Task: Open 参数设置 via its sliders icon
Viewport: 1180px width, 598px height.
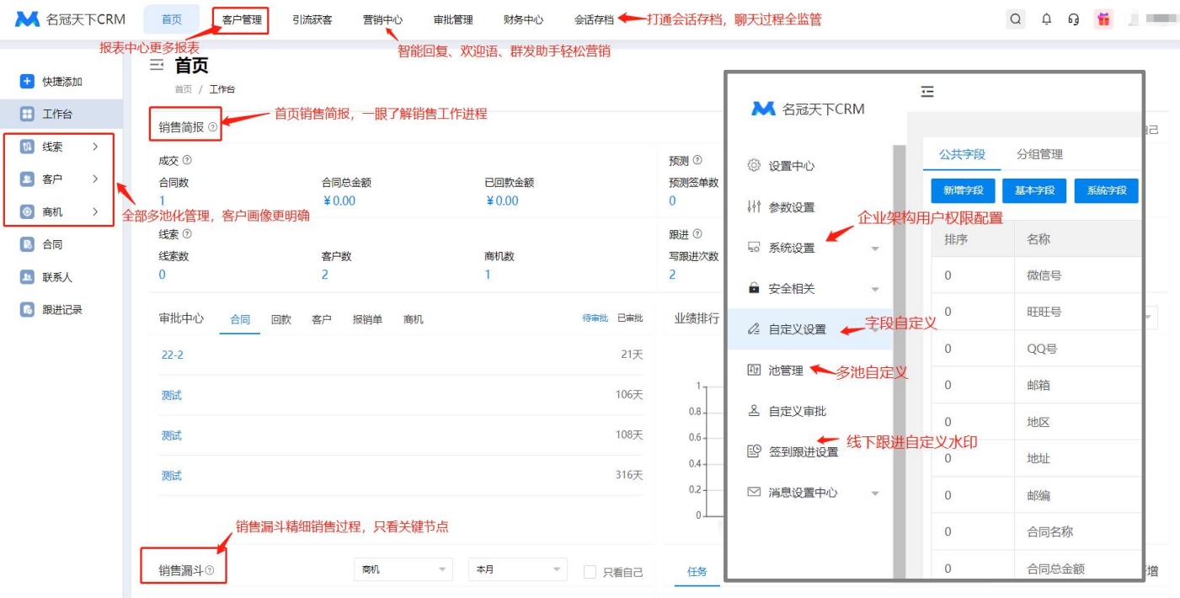Action: tap(755, 207)
